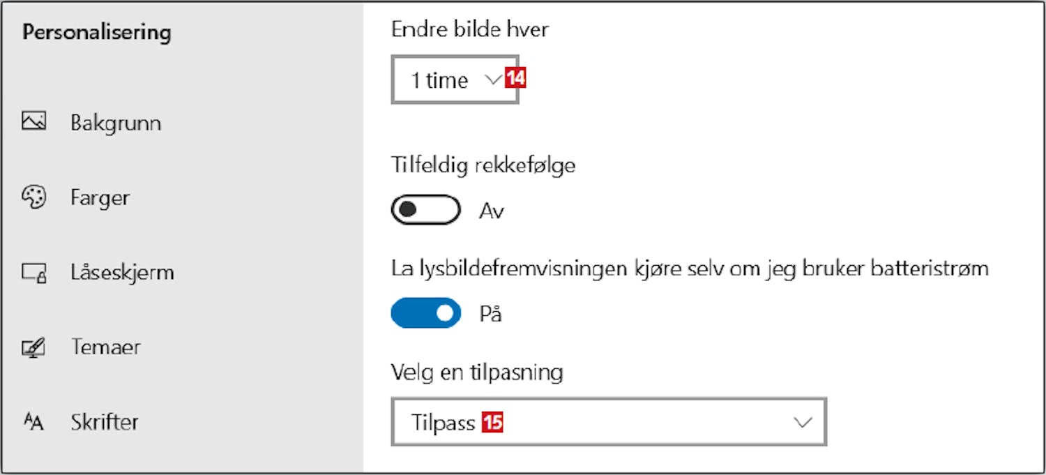Click red marker number 14
This screenshot has height=475, width=1046.
click(515, 78)
